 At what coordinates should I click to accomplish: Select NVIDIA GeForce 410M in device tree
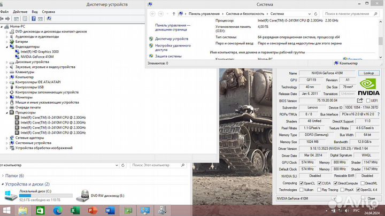click(x=37, y=57)
